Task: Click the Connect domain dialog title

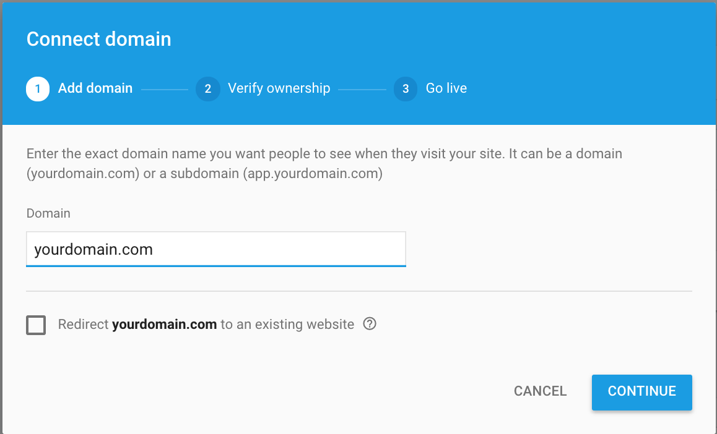Action: pos(99,39)
